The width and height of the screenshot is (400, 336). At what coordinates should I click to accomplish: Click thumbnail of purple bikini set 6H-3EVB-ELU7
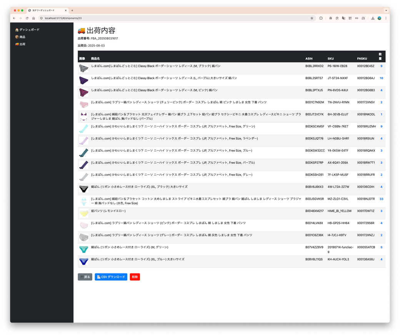84,116
